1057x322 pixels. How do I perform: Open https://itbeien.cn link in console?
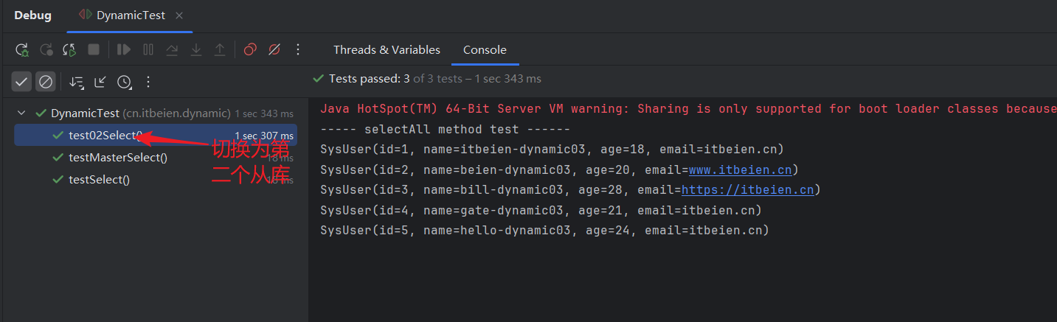(x=747, y=190)
